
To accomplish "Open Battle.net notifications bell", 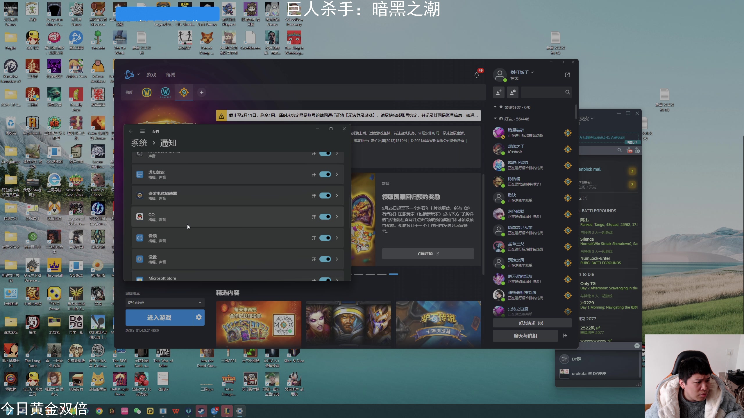I will tap(477, 75).
